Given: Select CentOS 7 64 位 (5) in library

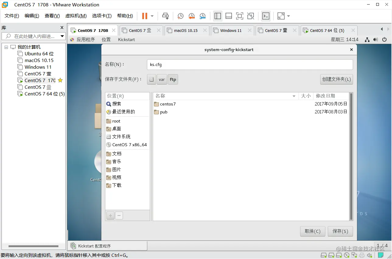Looking at the screenshot, I should (x=41, y=94).
